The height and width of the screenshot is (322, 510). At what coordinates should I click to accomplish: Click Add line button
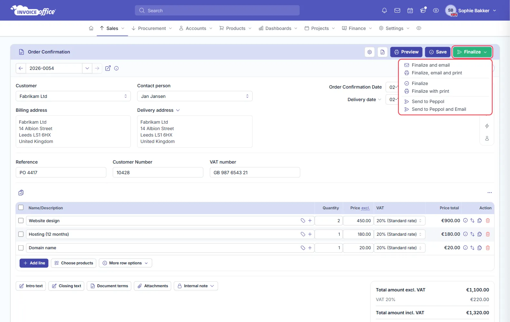click(34, 263)
